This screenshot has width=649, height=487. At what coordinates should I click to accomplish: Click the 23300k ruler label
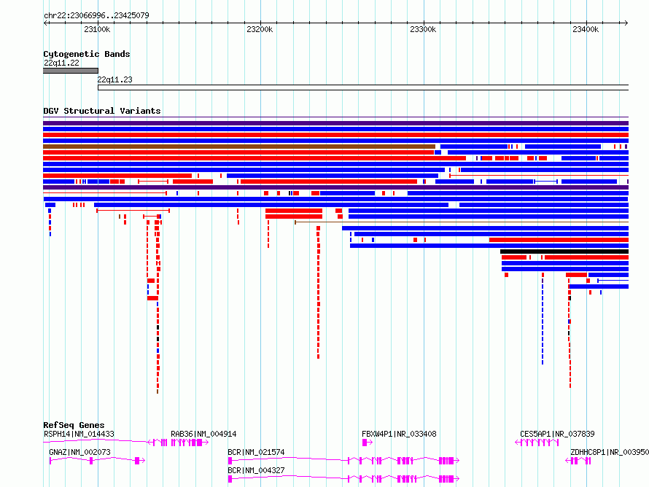[x=423, y=29]
